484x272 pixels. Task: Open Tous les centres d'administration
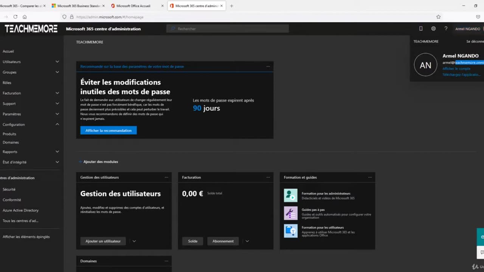[x=20, y=221]
